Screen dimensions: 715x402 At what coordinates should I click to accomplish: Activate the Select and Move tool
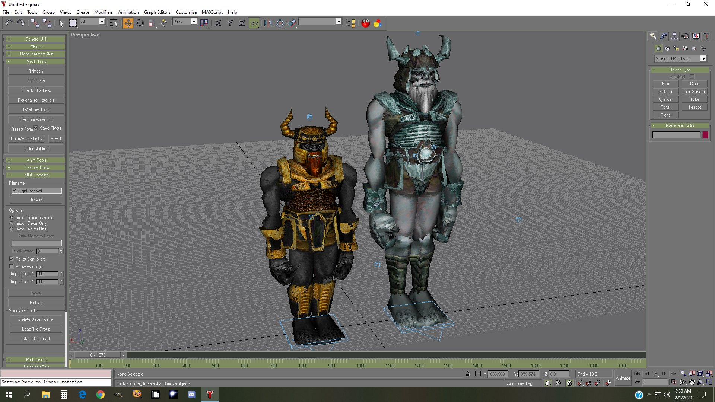[128, 23]
